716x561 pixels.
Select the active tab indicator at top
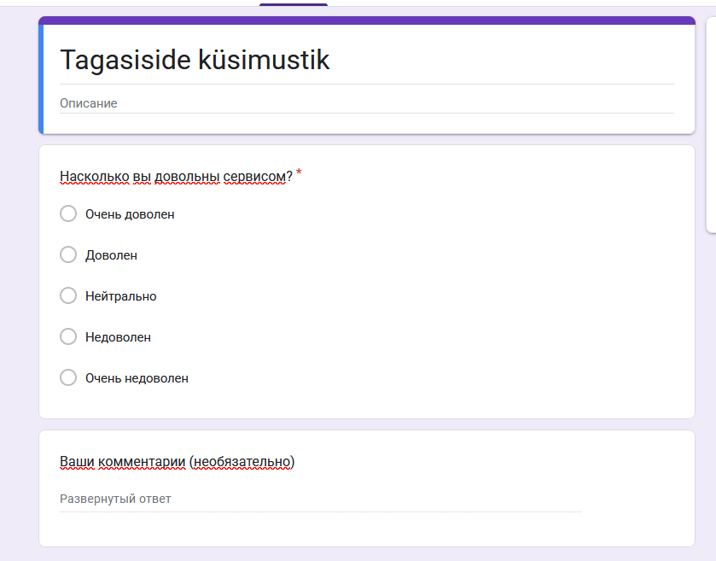294,4
